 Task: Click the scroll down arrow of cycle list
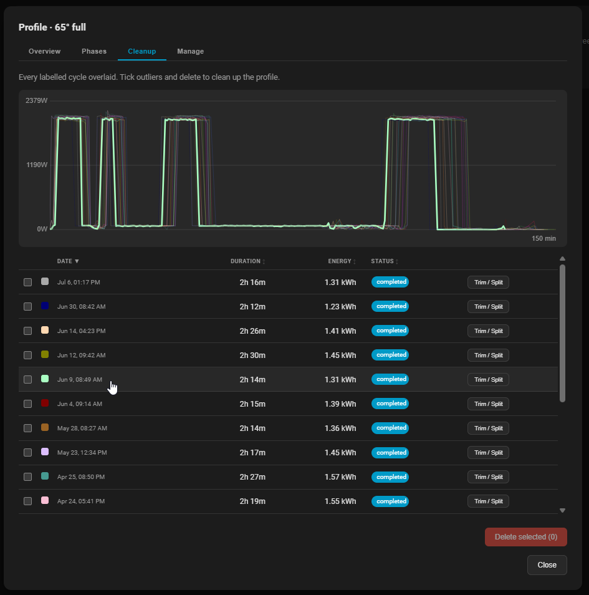click(x=562, y=510)
